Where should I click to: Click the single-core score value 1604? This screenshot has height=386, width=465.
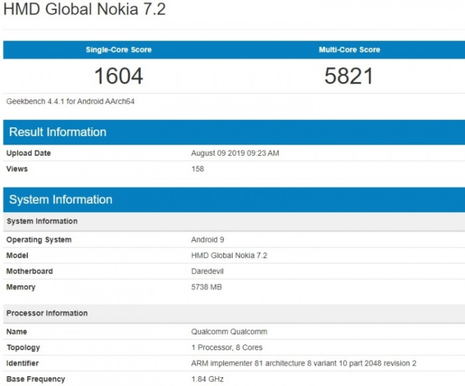(x=118, y=76)
